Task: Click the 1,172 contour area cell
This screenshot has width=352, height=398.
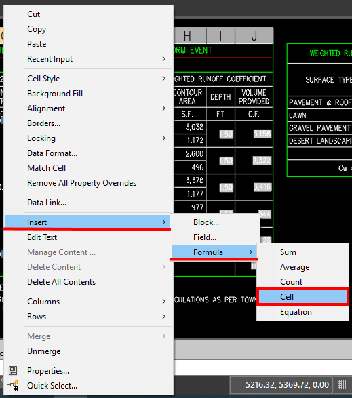Action: point(190,140)
